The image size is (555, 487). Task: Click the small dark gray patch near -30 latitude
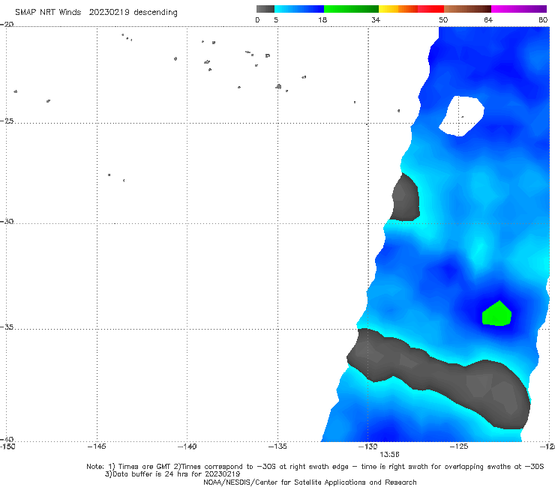[x=405, y=198]
